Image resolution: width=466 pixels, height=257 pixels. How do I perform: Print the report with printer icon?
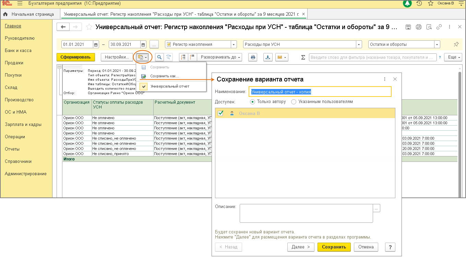253,57
